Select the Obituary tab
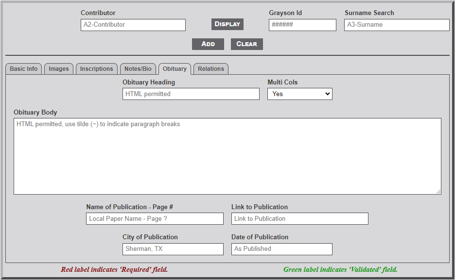This screenshot has height=280, width=455. 175,69
